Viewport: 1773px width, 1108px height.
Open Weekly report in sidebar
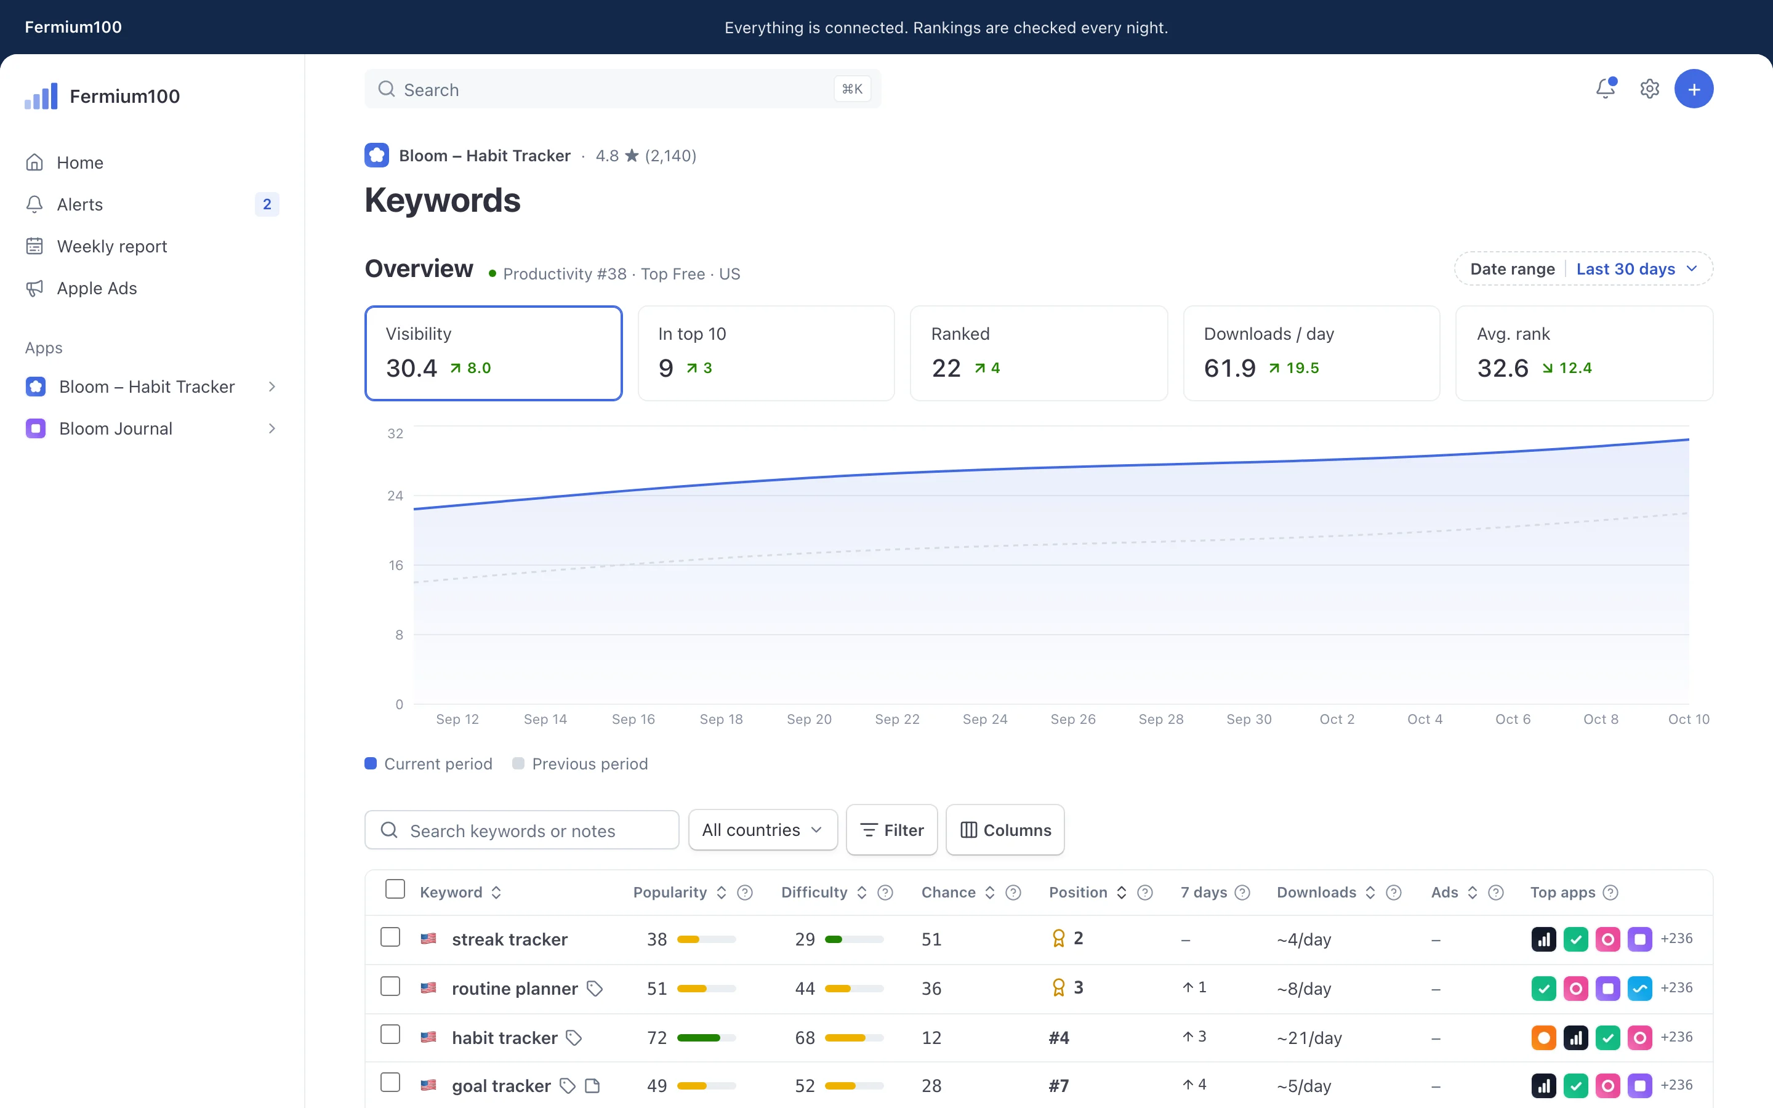click(151, 246)
